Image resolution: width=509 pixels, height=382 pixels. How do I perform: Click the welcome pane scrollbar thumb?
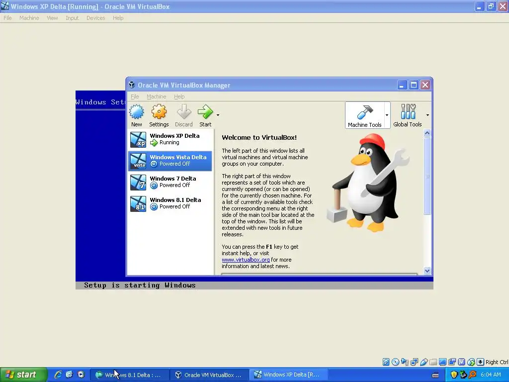(427, 176)
